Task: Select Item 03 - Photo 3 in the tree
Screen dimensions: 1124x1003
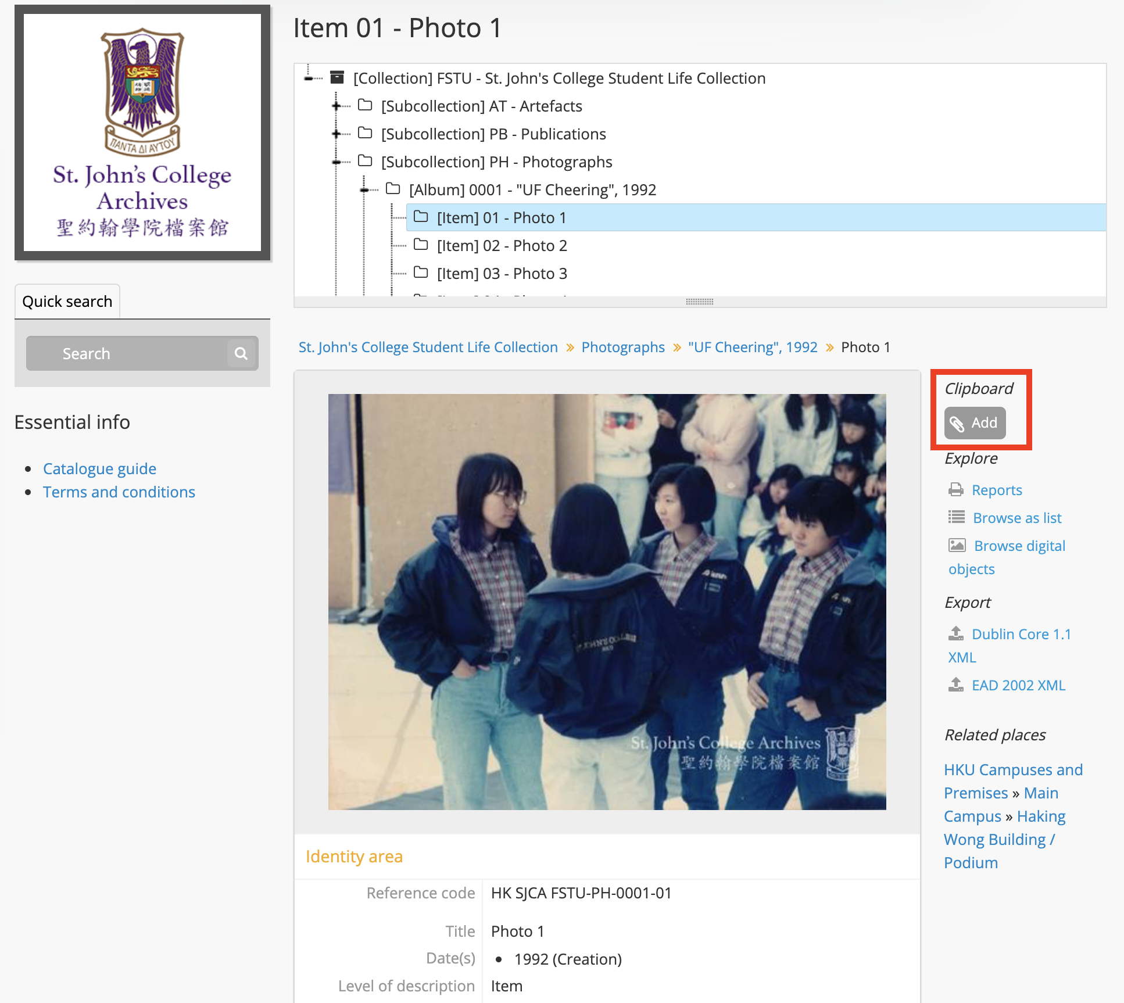Action: [502, 273]
